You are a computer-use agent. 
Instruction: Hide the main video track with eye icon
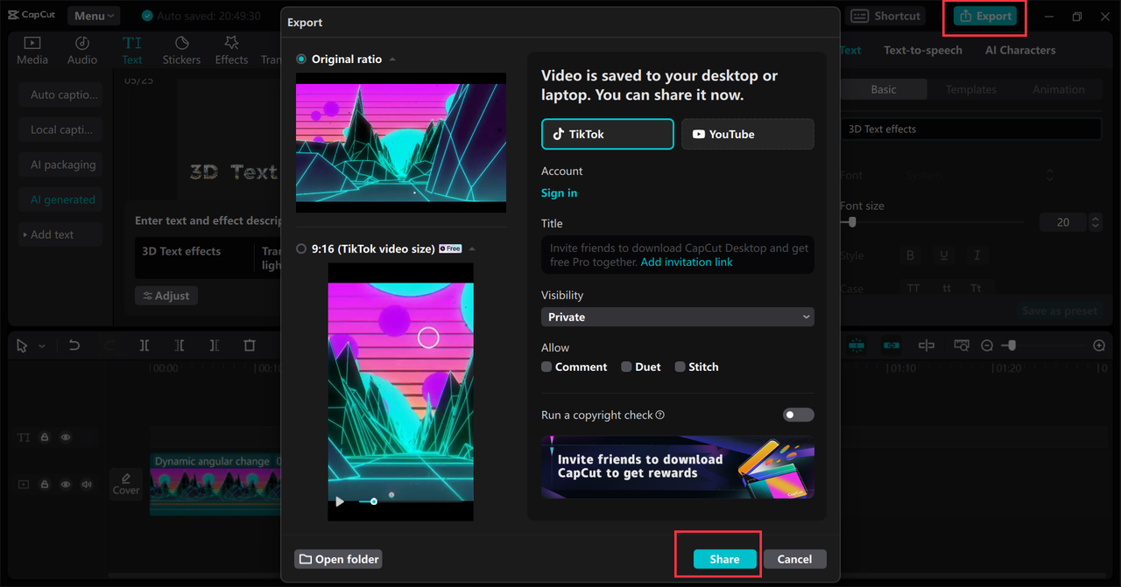[66, 484]
